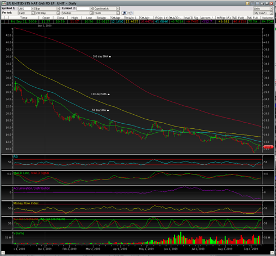This screenshot has height=256, width=276.
Task: Click the Apr 1, 2009 date axis label
Action: tap(120, 249)
